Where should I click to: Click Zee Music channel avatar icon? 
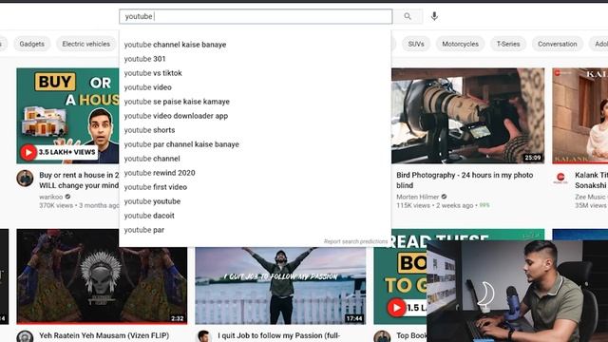pyautogui.click(x=560, y=179)
